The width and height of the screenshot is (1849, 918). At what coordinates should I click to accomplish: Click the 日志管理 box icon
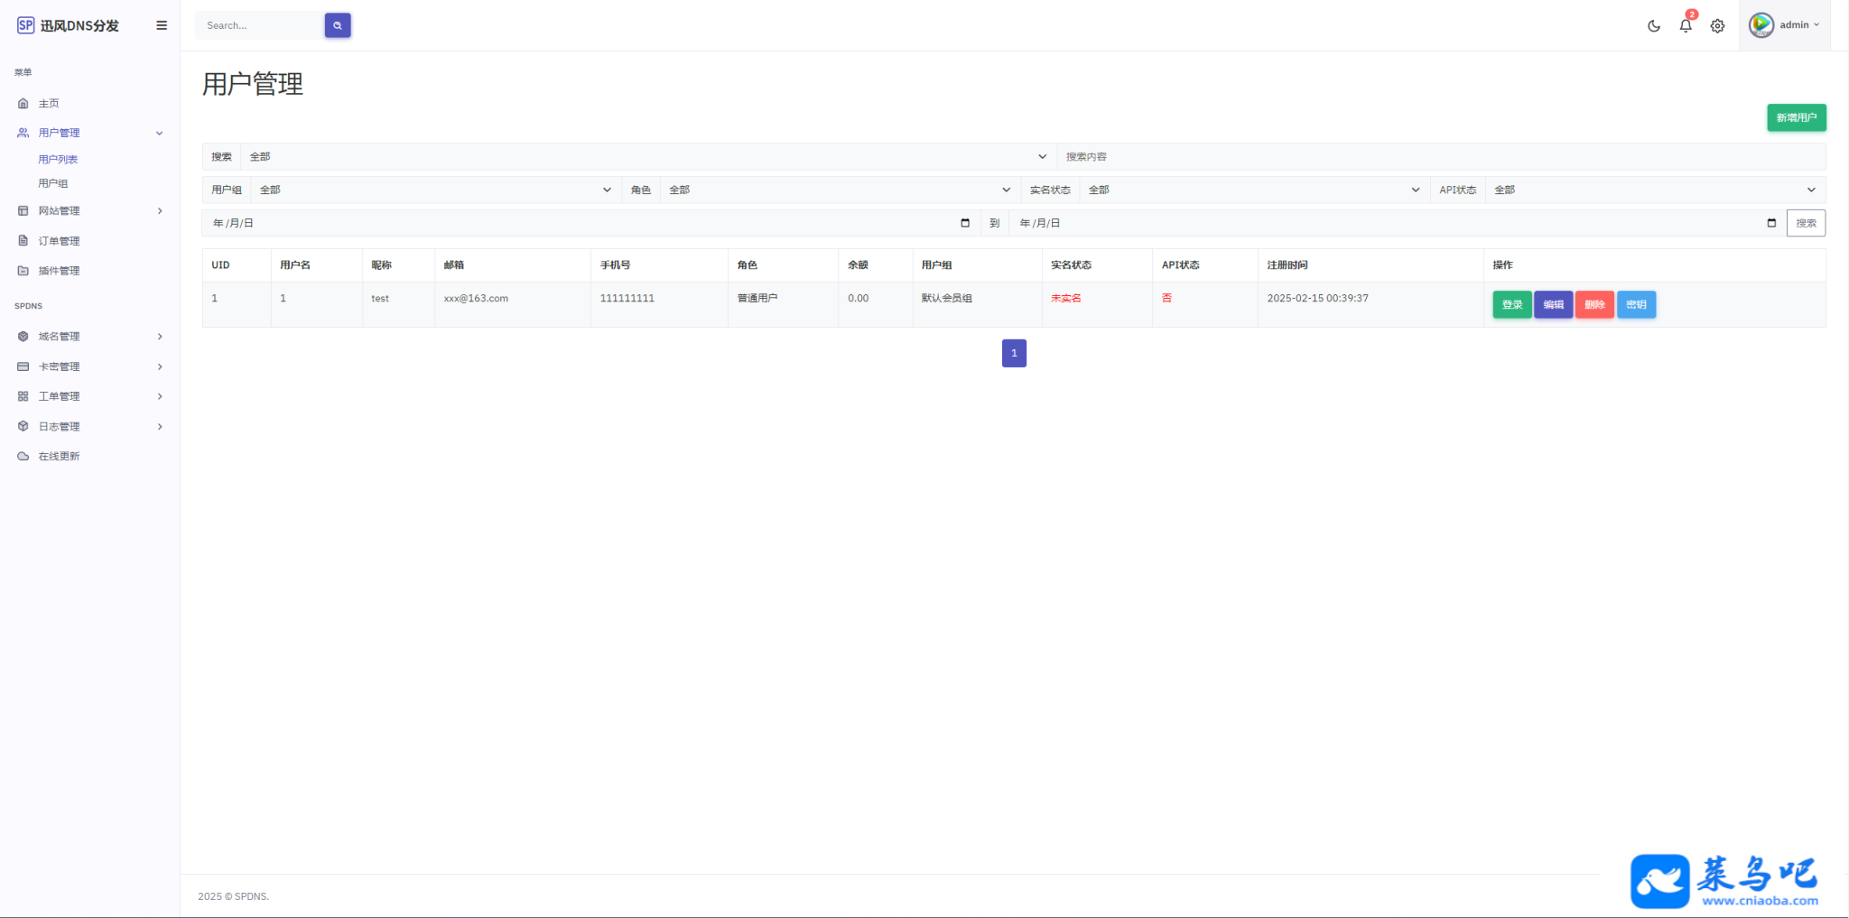point(23,426)
